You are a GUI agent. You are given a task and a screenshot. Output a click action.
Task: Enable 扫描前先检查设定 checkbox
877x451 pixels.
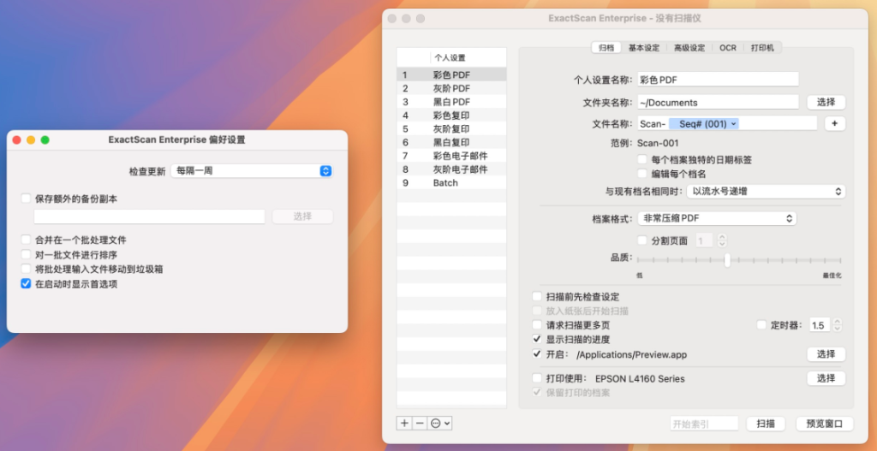pos(537,297)
